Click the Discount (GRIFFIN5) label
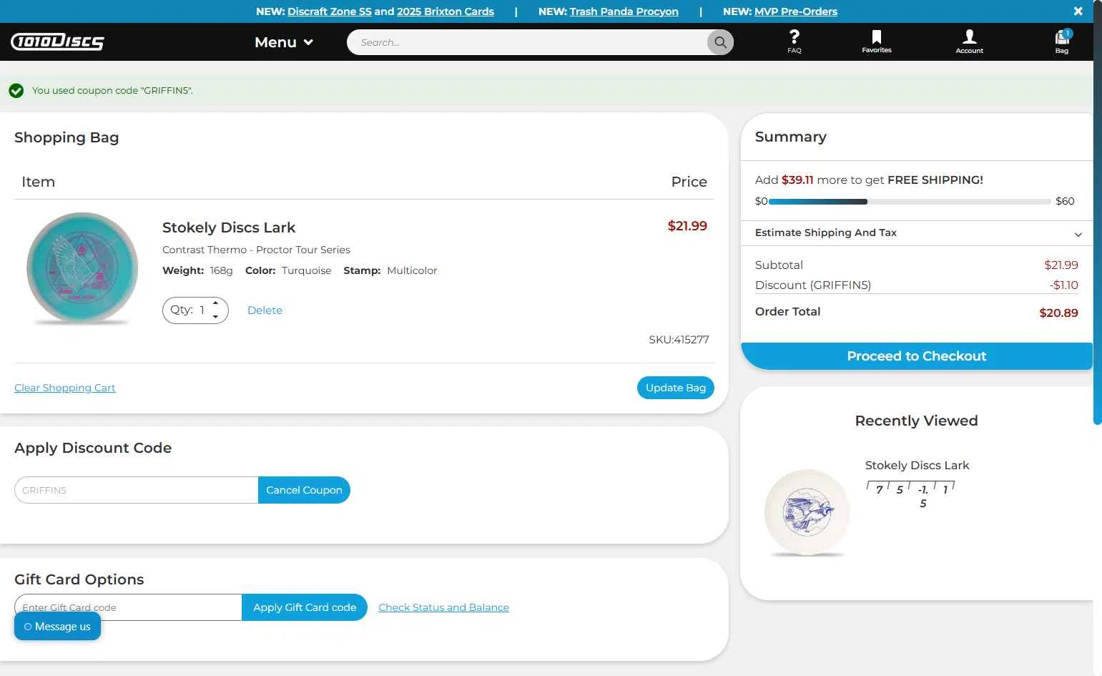 (x=813, y=285)
